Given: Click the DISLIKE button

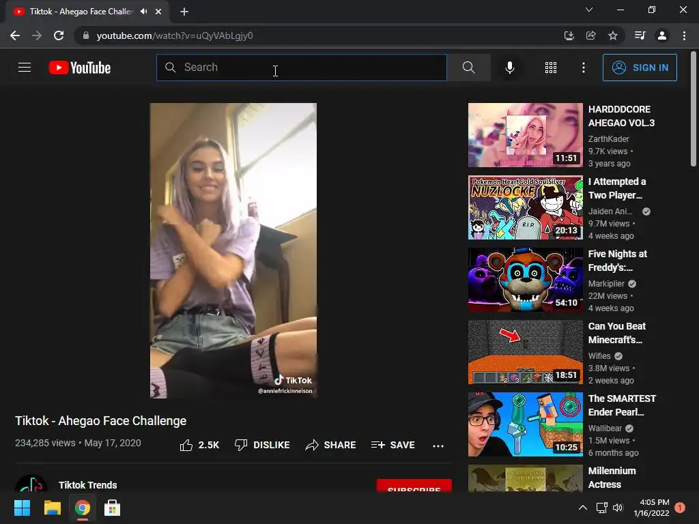Looking at the screenshot, I should [262, 445].
